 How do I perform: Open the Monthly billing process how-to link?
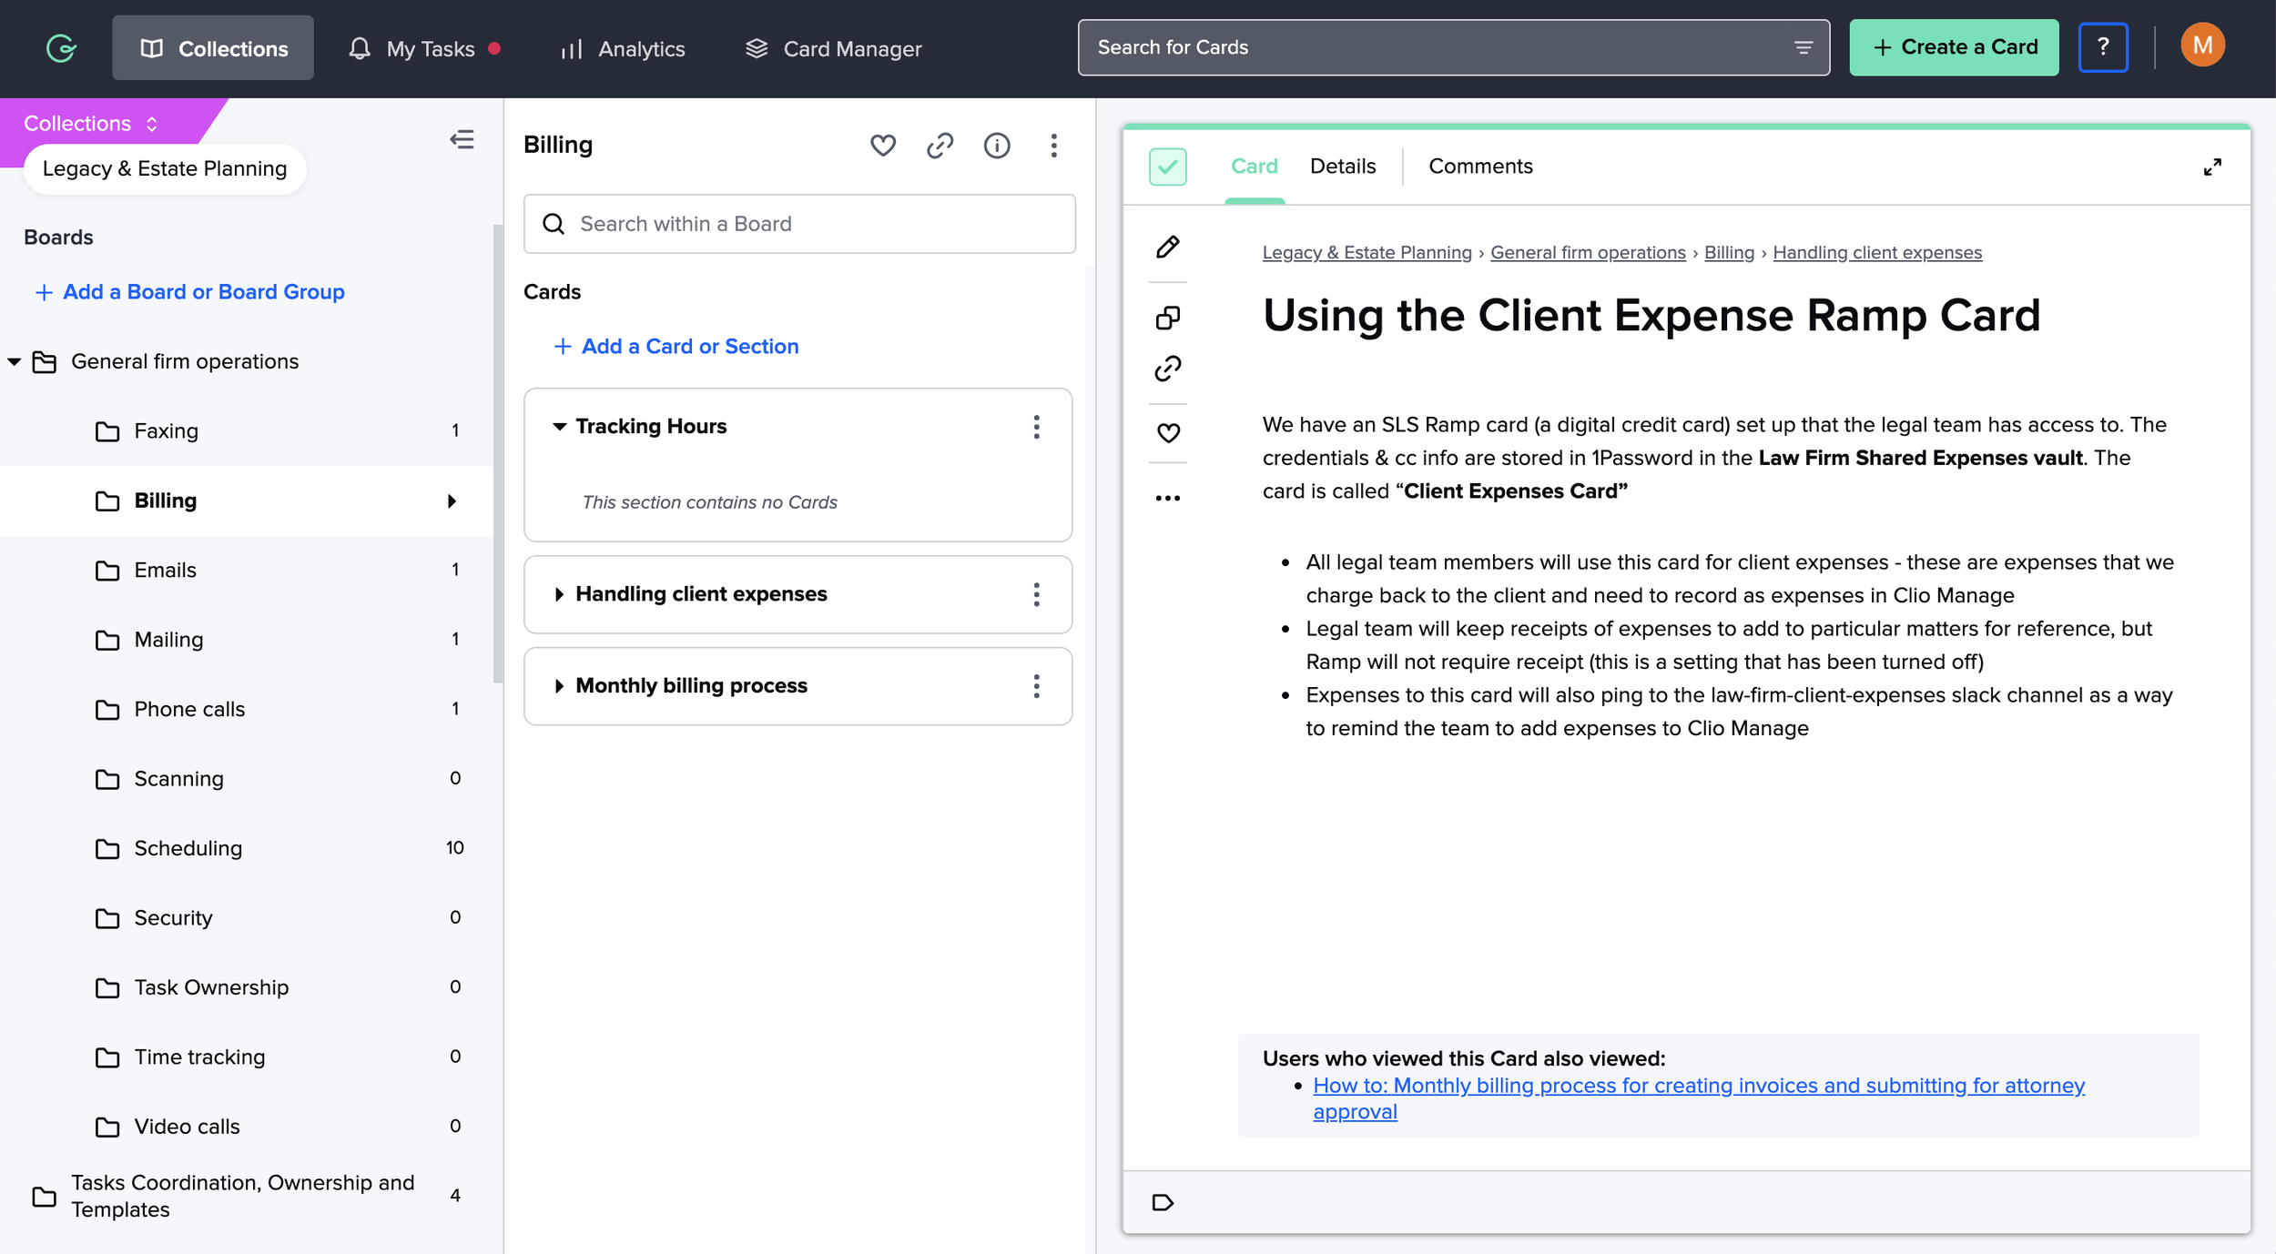pos(1698,1086)
